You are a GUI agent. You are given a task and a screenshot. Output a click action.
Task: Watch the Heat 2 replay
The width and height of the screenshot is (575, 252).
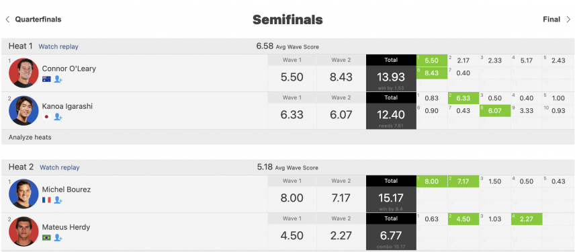pos(59,167)
